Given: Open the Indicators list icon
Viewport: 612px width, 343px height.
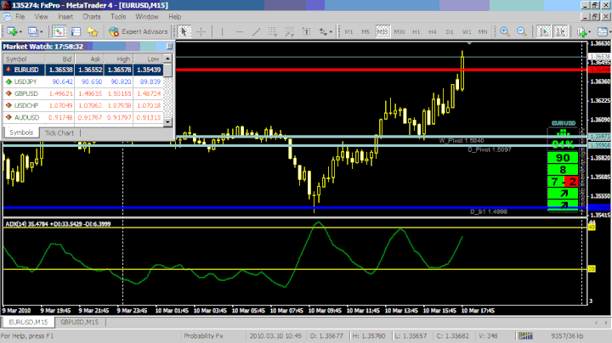Looking at the screenshot, I should click(581, 31).
